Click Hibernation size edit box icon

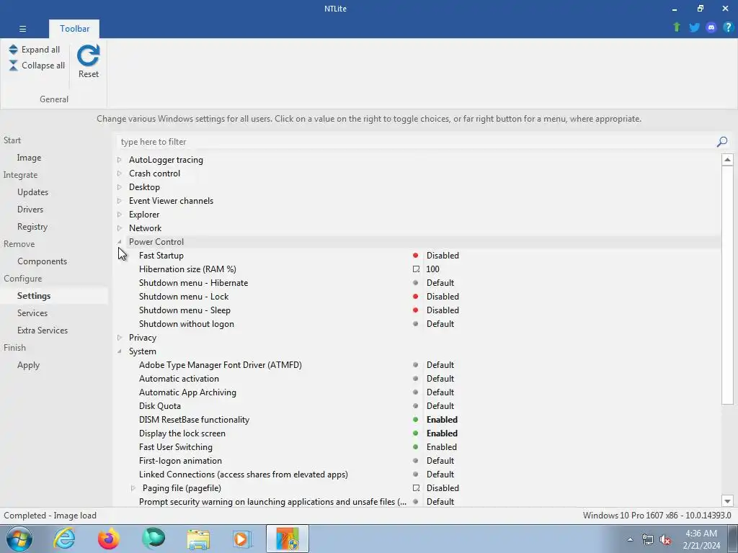pos(416,269)
